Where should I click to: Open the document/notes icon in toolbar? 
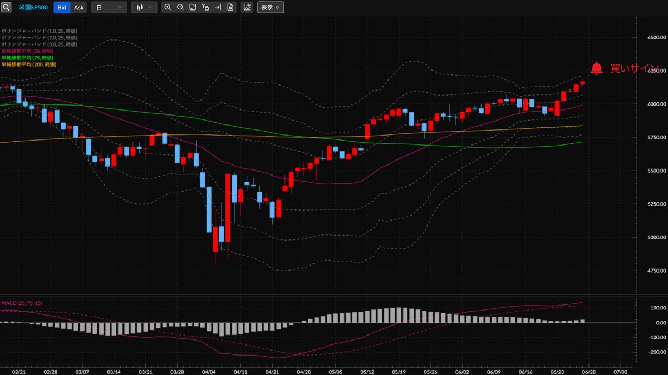point(230,7)
